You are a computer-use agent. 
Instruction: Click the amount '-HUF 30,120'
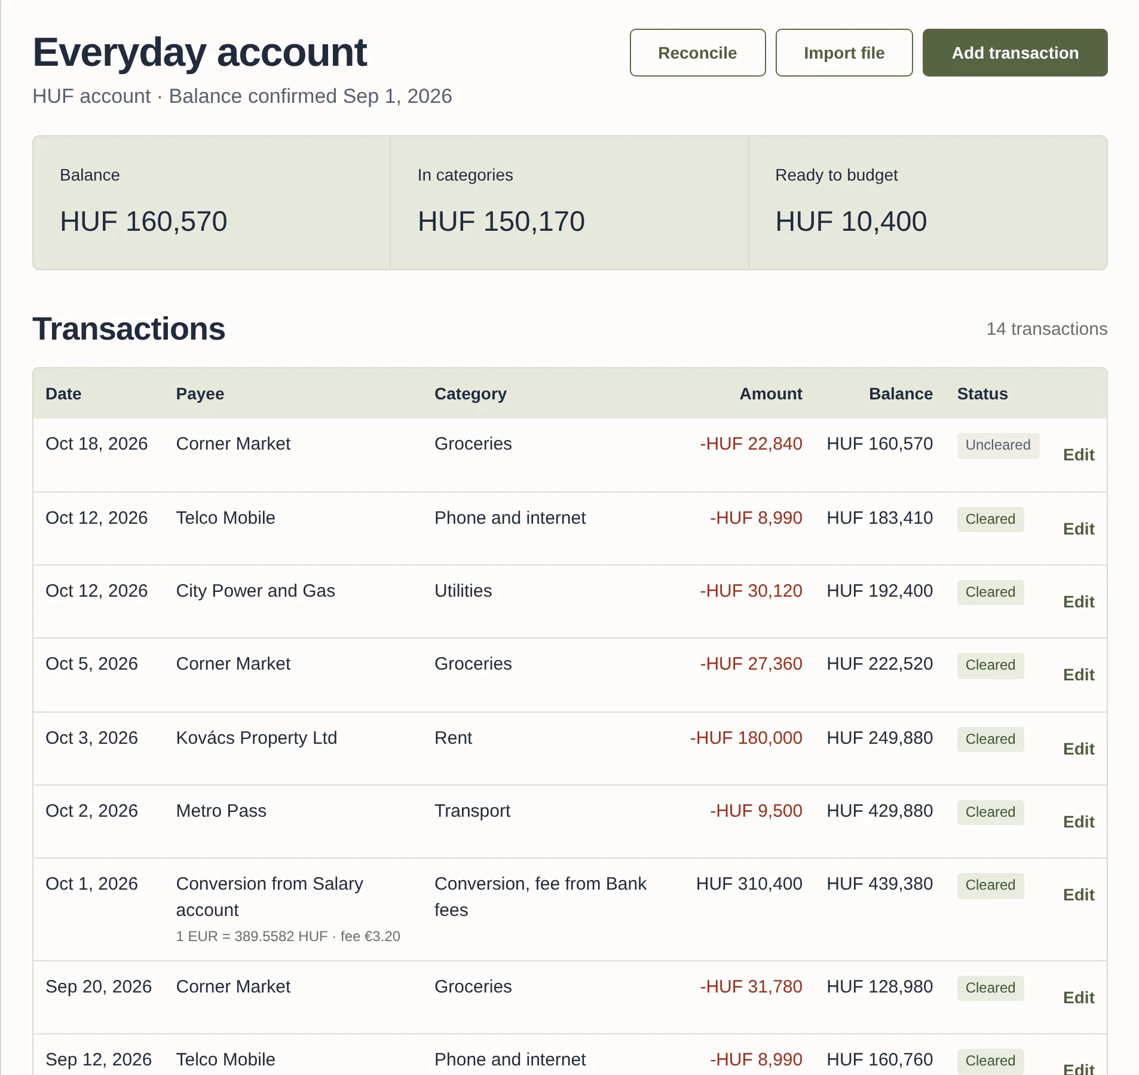pos(751,591)
